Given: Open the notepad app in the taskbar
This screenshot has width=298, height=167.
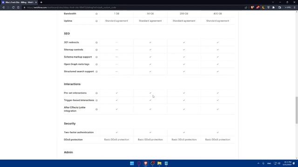Looking at the screenshot, I should (x=166, y=163).
